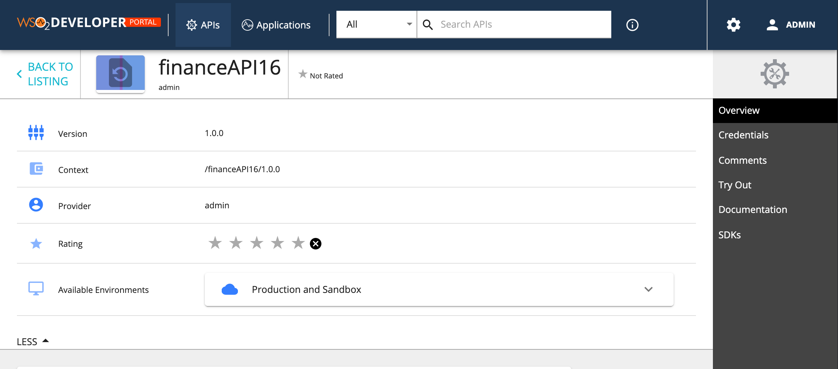Click the dropdown arrow beside All
Screen dimensions: 838x369
[409, 24]
